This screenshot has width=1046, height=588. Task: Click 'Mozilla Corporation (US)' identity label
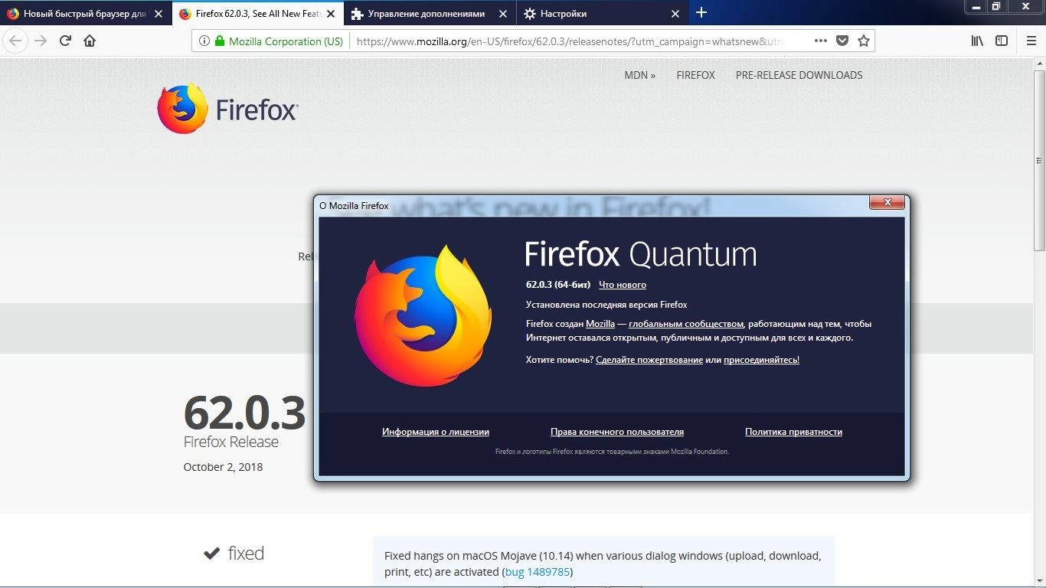286,41
